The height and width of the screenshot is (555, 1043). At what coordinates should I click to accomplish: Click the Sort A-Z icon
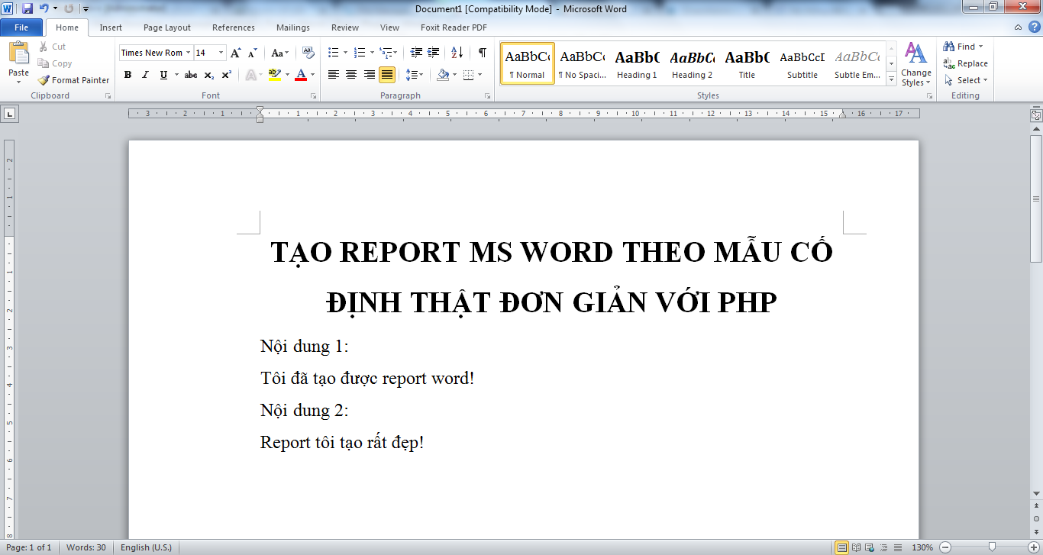point(457,53)
